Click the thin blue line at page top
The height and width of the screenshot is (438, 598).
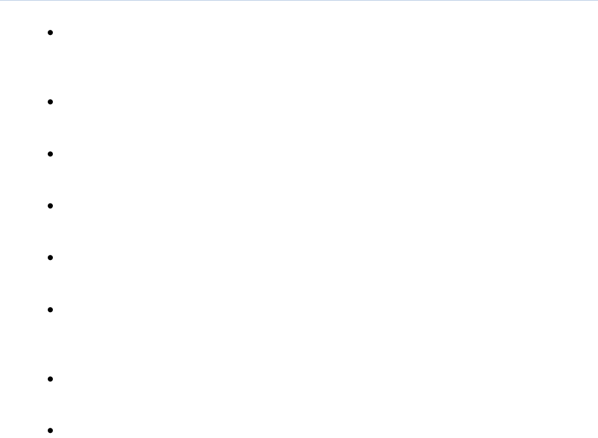(299, 1)
